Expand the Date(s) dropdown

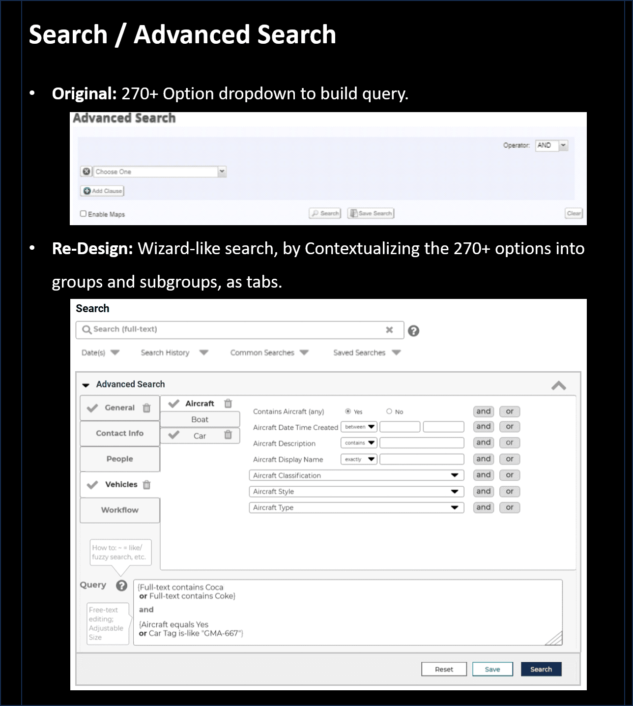[x=100, y=353]
